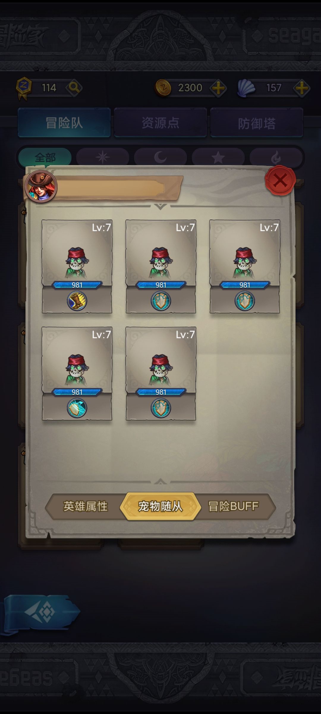Switch to the 资源点 tab
321x714 pixels.
tap(160, 123)
